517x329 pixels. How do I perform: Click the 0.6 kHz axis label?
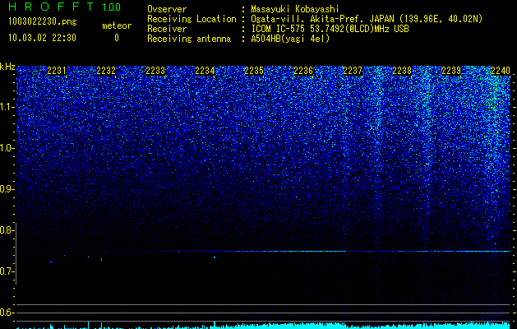(x=6, y=313)
